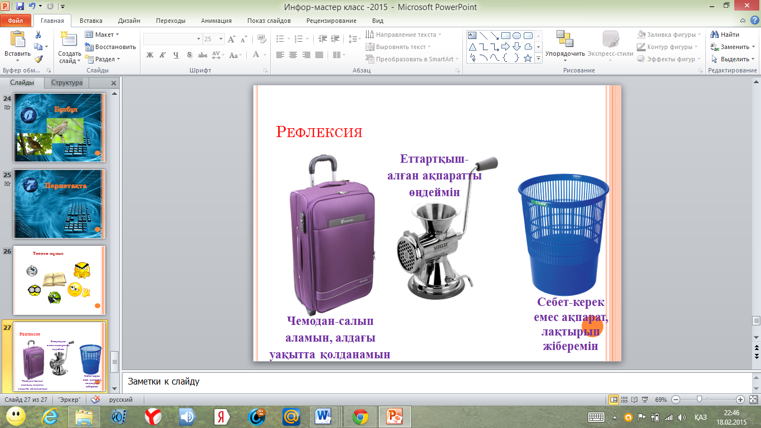Click the Undo arrow icon
761x428 pixels.
32,7
